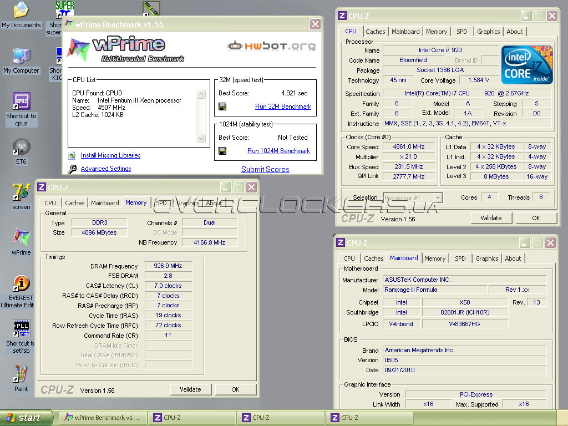
Task: Click the Windows start button
Action: (x=26, y=418)
